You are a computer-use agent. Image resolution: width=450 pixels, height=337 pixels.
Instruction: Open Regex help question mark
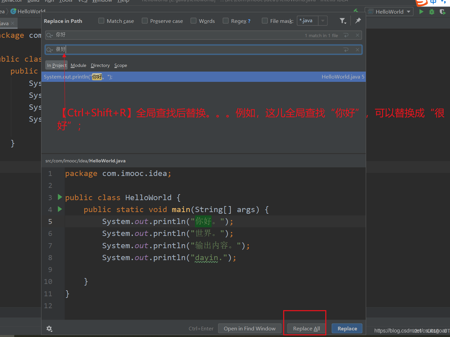[249, 21]
